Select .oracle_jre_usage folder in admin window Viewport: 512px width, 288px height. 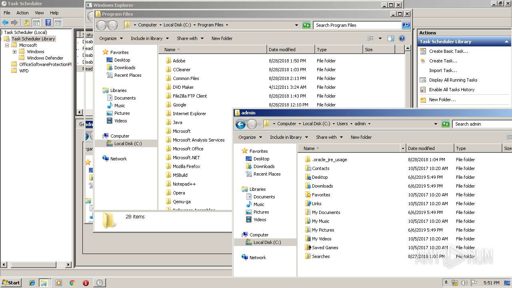pyautogui.click(x=329, y=160)
